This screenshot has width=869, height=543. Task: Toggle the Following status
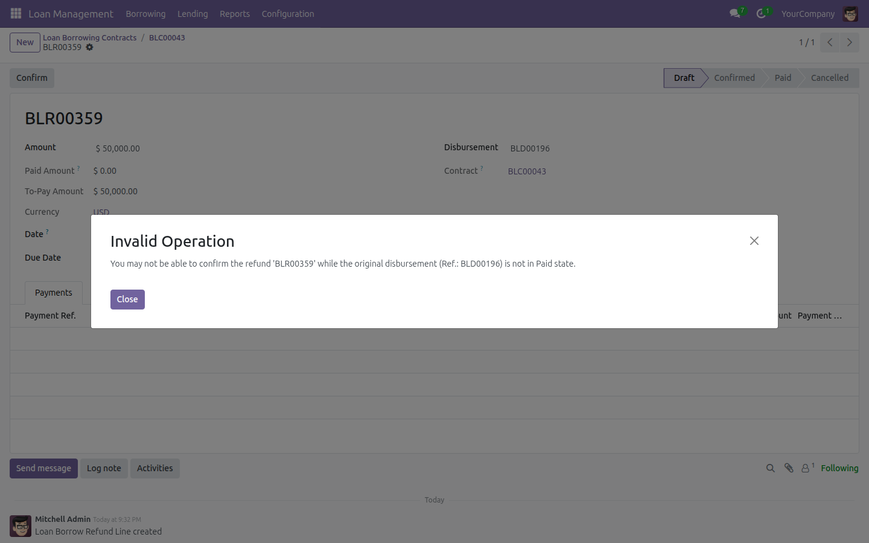point(839,468)
